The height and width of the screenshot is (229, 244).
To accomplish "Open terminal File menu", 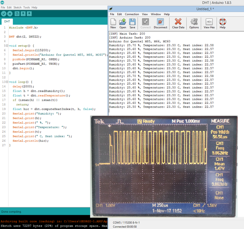I will click(112, 14).
